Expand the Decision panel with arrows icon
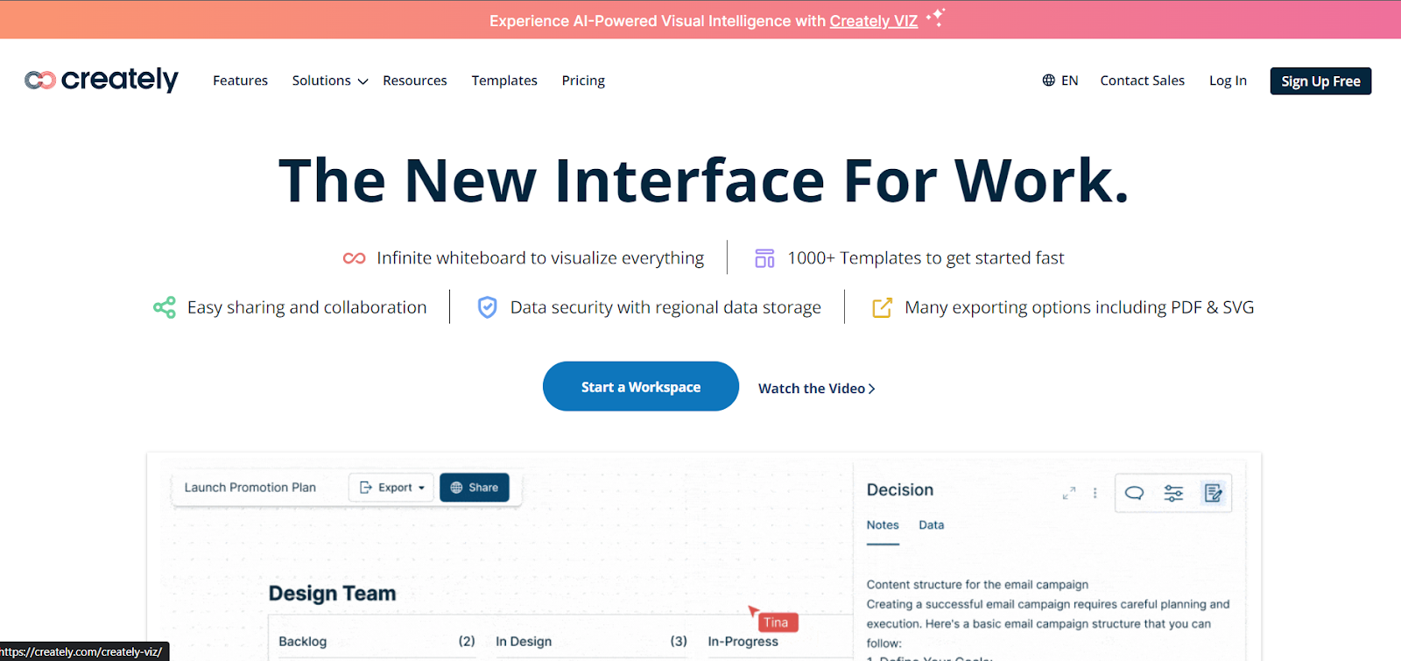This screenshot has width=1401, height=661. pyautogui.click(x=1068, y=494)
